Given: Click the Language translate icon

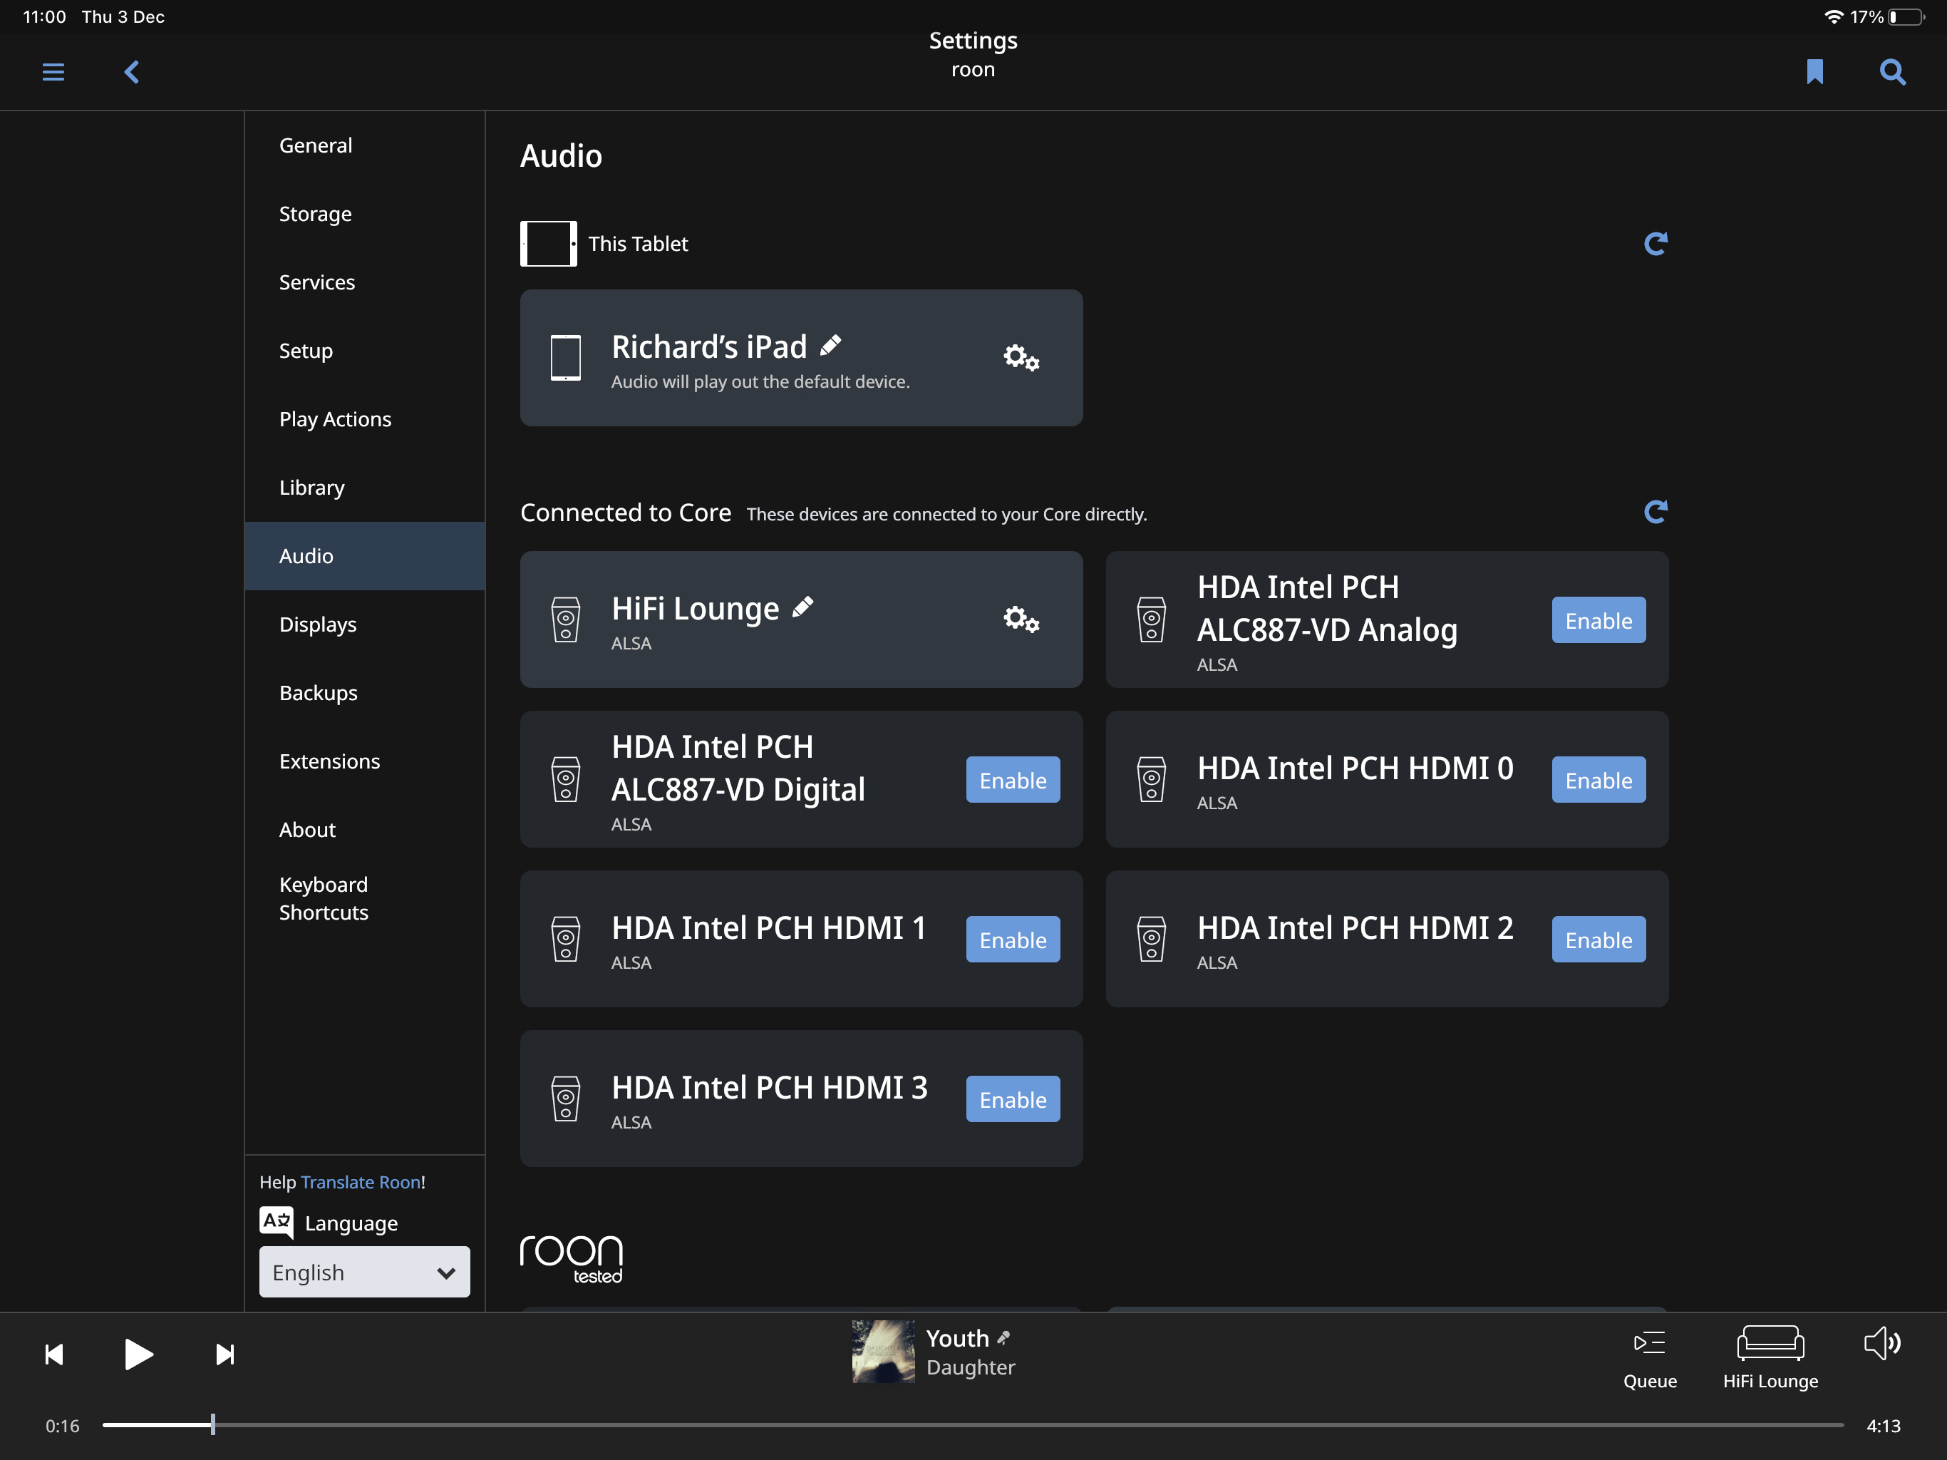Looking at the screenshot, I should [277, 1222].
